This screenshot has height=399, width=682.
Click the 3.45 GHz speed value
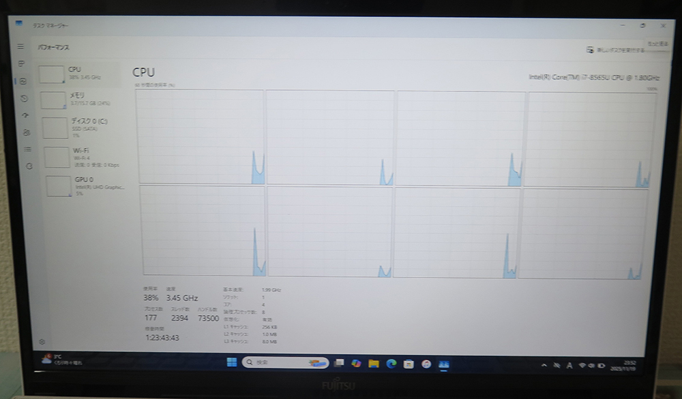pos(182,298)
